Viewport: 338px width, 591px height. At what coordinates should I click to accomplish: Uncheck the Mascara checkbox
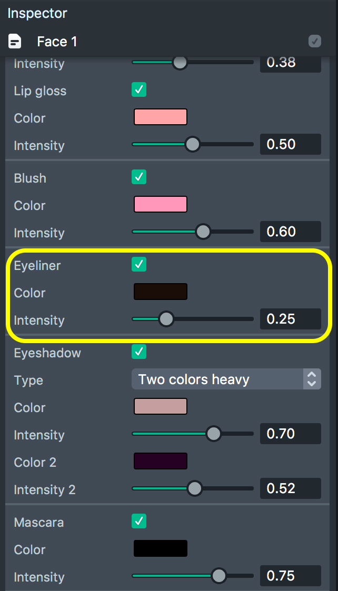pos(139,522)
